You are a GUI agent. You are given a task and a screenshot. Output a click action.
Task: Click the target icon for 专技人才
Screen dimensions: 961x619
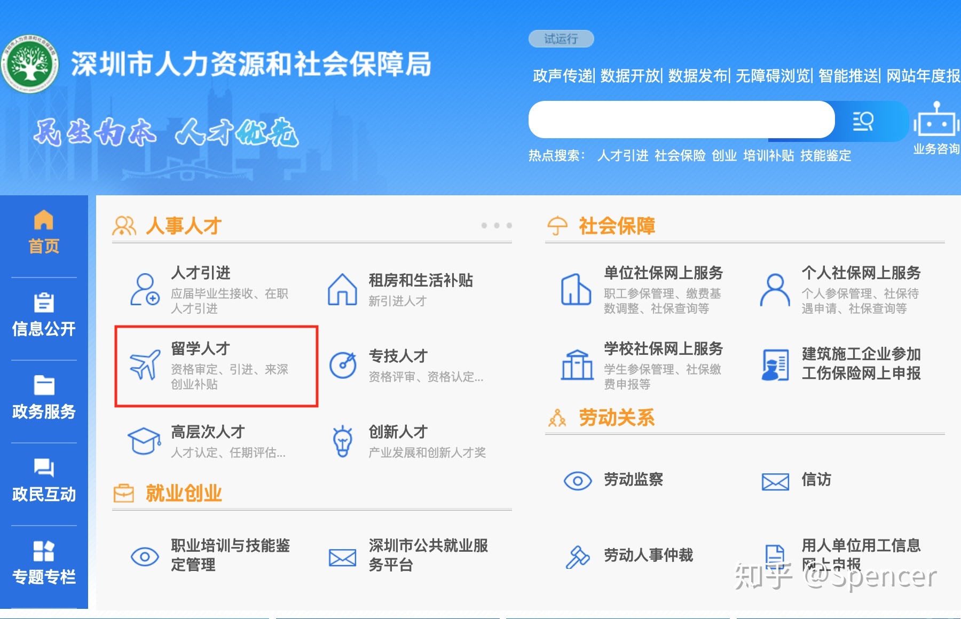coord(343,365)
